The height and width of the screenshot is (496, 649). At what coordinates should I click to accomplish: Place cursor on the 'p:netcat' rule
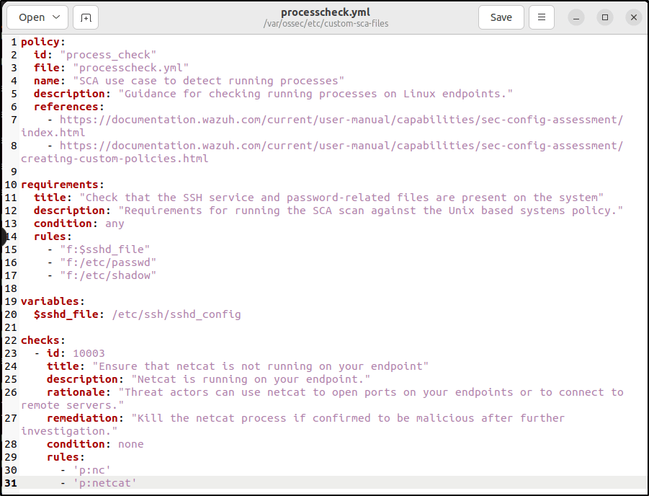105,483
